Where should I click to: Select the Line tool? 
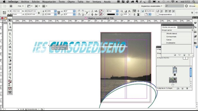pos(10,37)
